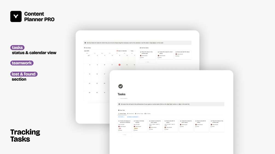This screenshot has height=154, width=275.
Task: Tick Done on 'Place 50 videos' card in Tasks window
Action: coord(212,126)
